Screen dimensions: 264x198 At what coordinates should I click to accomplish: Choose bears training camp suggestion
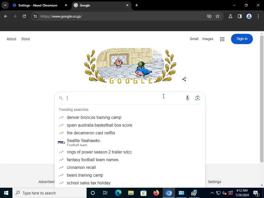coord(130,175)
